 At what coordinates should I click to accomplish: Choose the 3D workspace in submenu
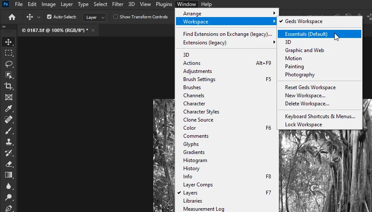pyautogui.click(x=320, y=42)
